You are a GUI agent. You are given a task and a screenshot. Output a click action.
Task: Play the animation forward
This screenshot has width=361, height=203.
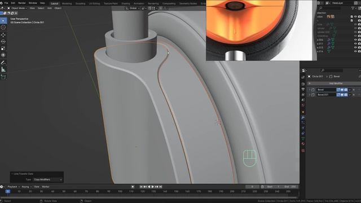coord(153,187)
